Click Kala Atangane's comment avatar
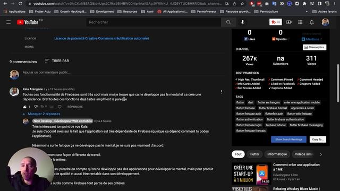 [x=14, y=92]
